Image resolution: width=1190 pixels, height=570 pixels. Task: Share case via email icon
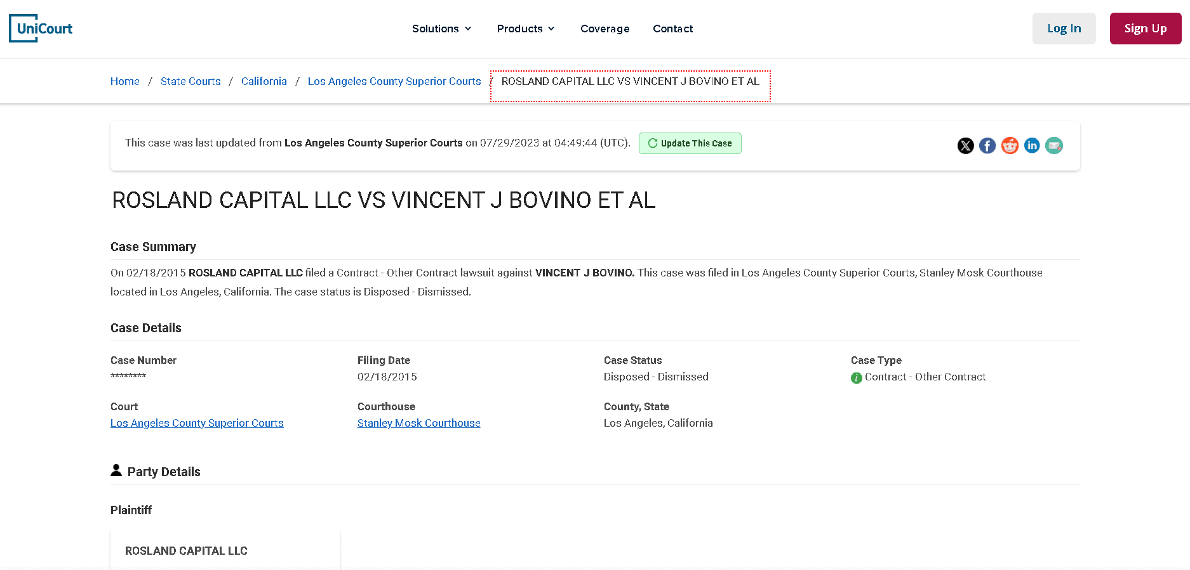(1054, 146)
